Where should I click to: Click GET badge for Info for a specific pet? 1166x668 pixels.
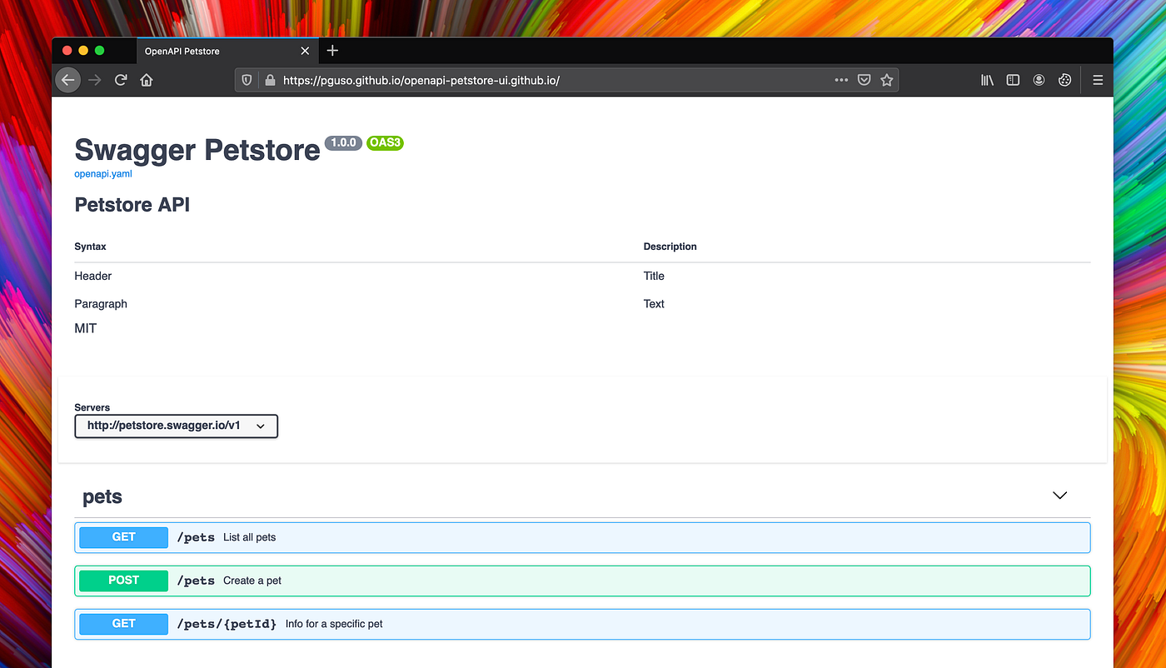(123, 624)
